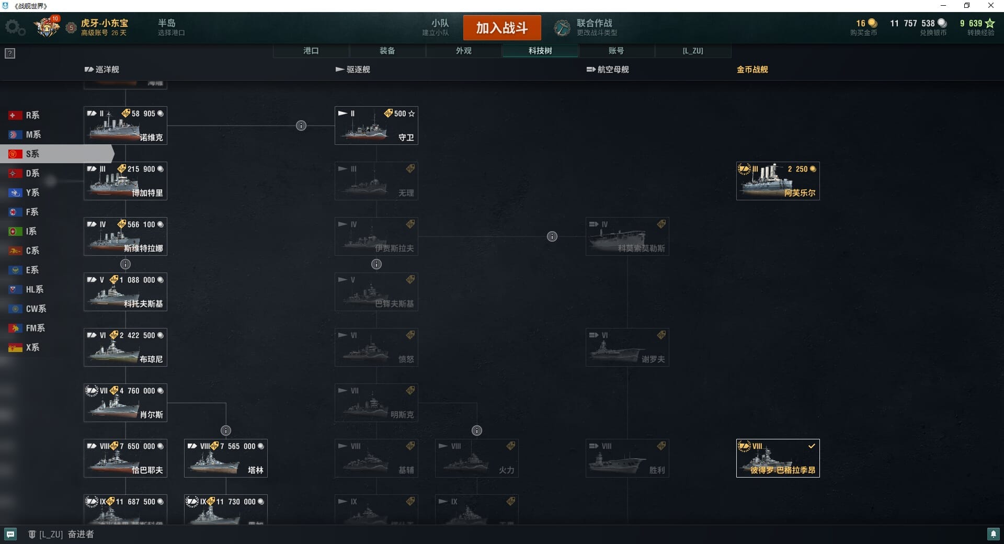Click info icon below 斯维特拉娜
Viewport: 1004px width, 544px height.
(x=125, y=264)
